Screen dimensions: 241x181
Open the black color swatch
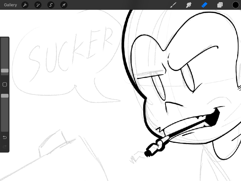click(x=235, y=5)
